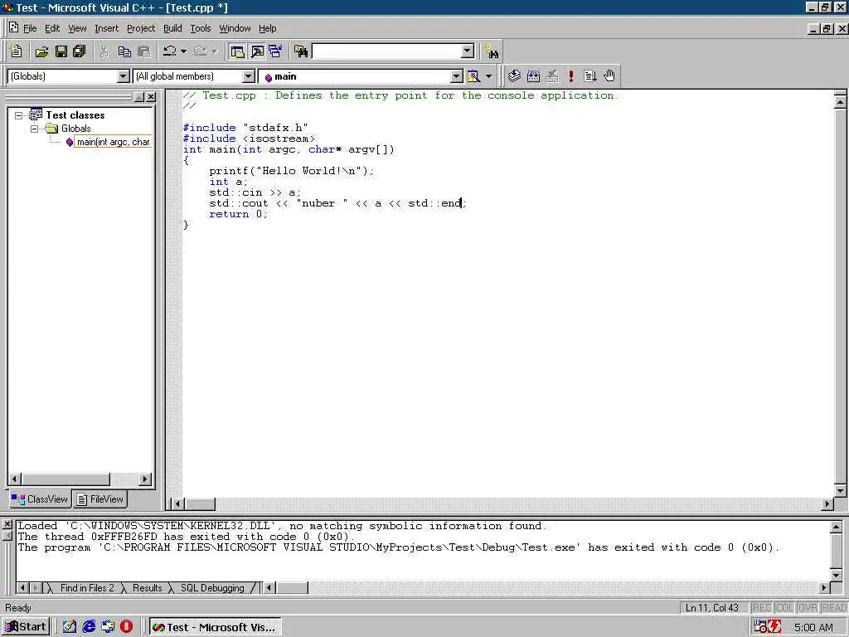This screenshot has height=637, width=849.
Task: Switch to the SQL Debugging tab
Action: click(x=212, y=588)
